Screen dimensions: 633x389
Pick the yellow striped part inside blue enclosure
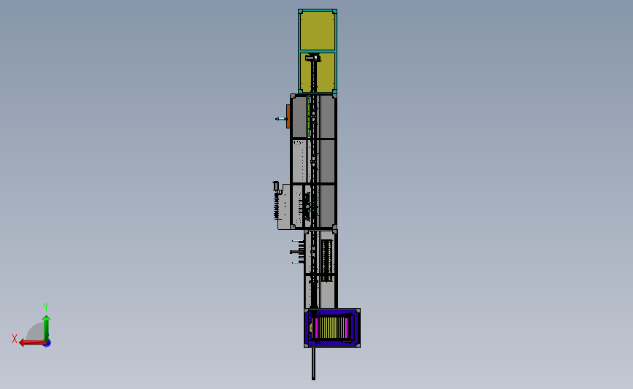click(334, 328)
